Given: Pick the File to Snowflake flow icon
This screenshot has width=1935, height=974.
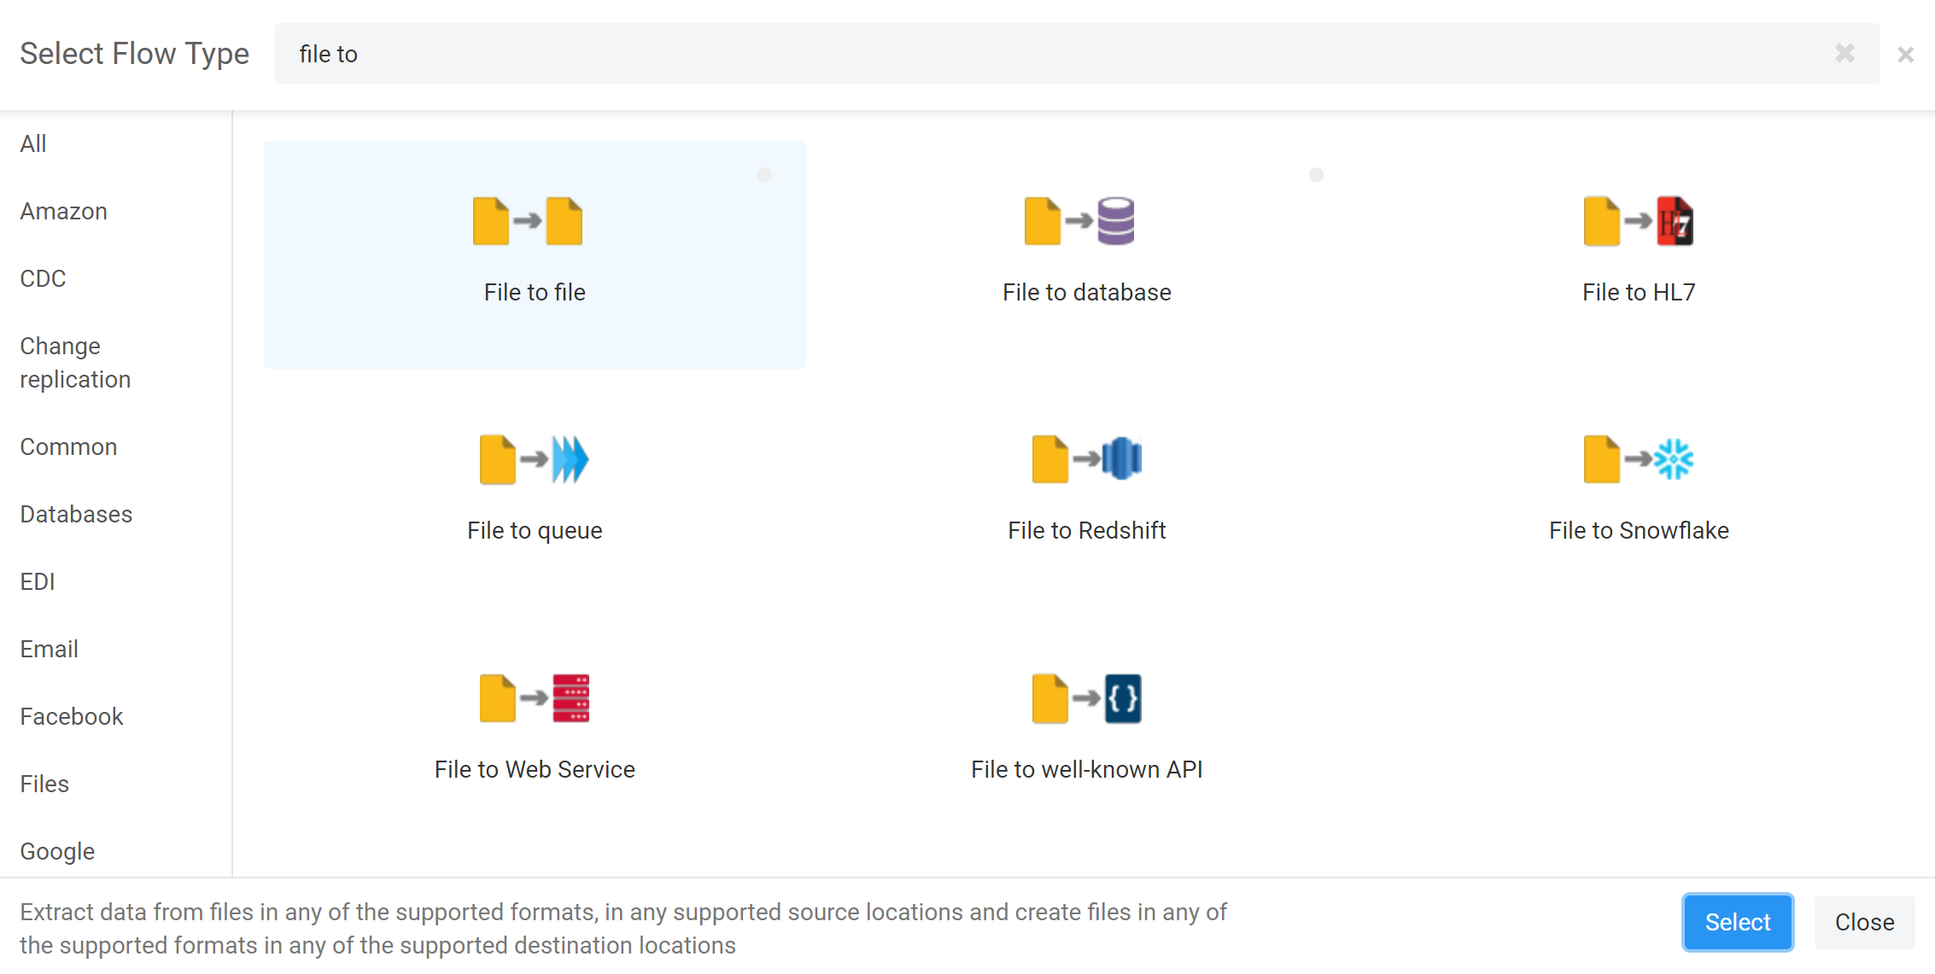Looking at the screenshot, I should [x=1638, y=459].
